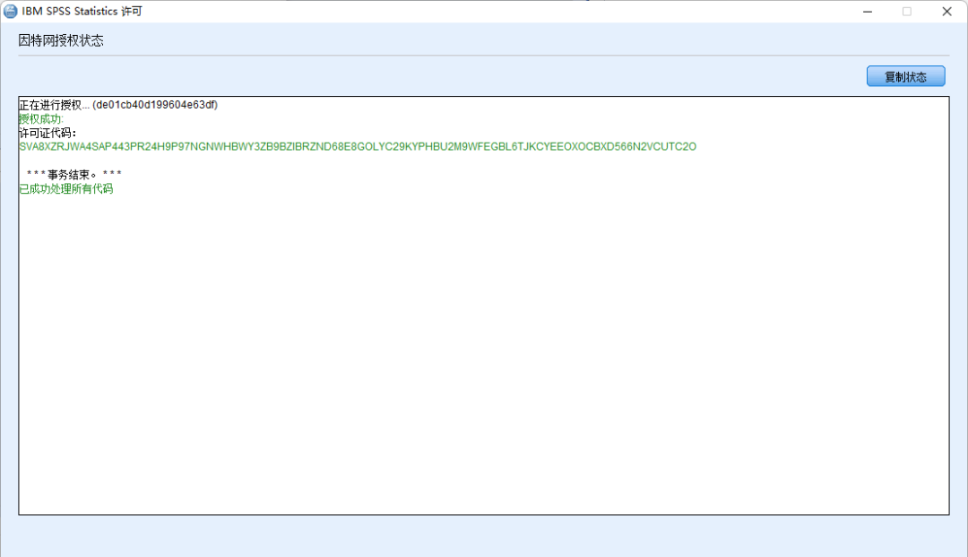This screenshot has width=968, height=557.
Task: Click the IBM SPSS Statistics title bar icon
Action: pos(11,11)
